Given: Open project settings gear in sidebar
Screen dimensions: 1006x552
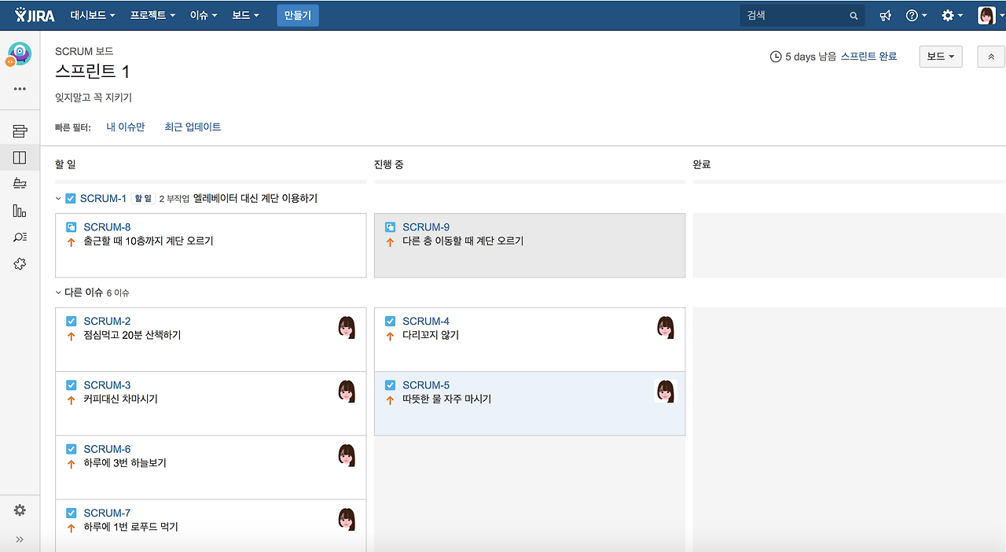Looking at the screenshot, I should [x=20, y=510].
